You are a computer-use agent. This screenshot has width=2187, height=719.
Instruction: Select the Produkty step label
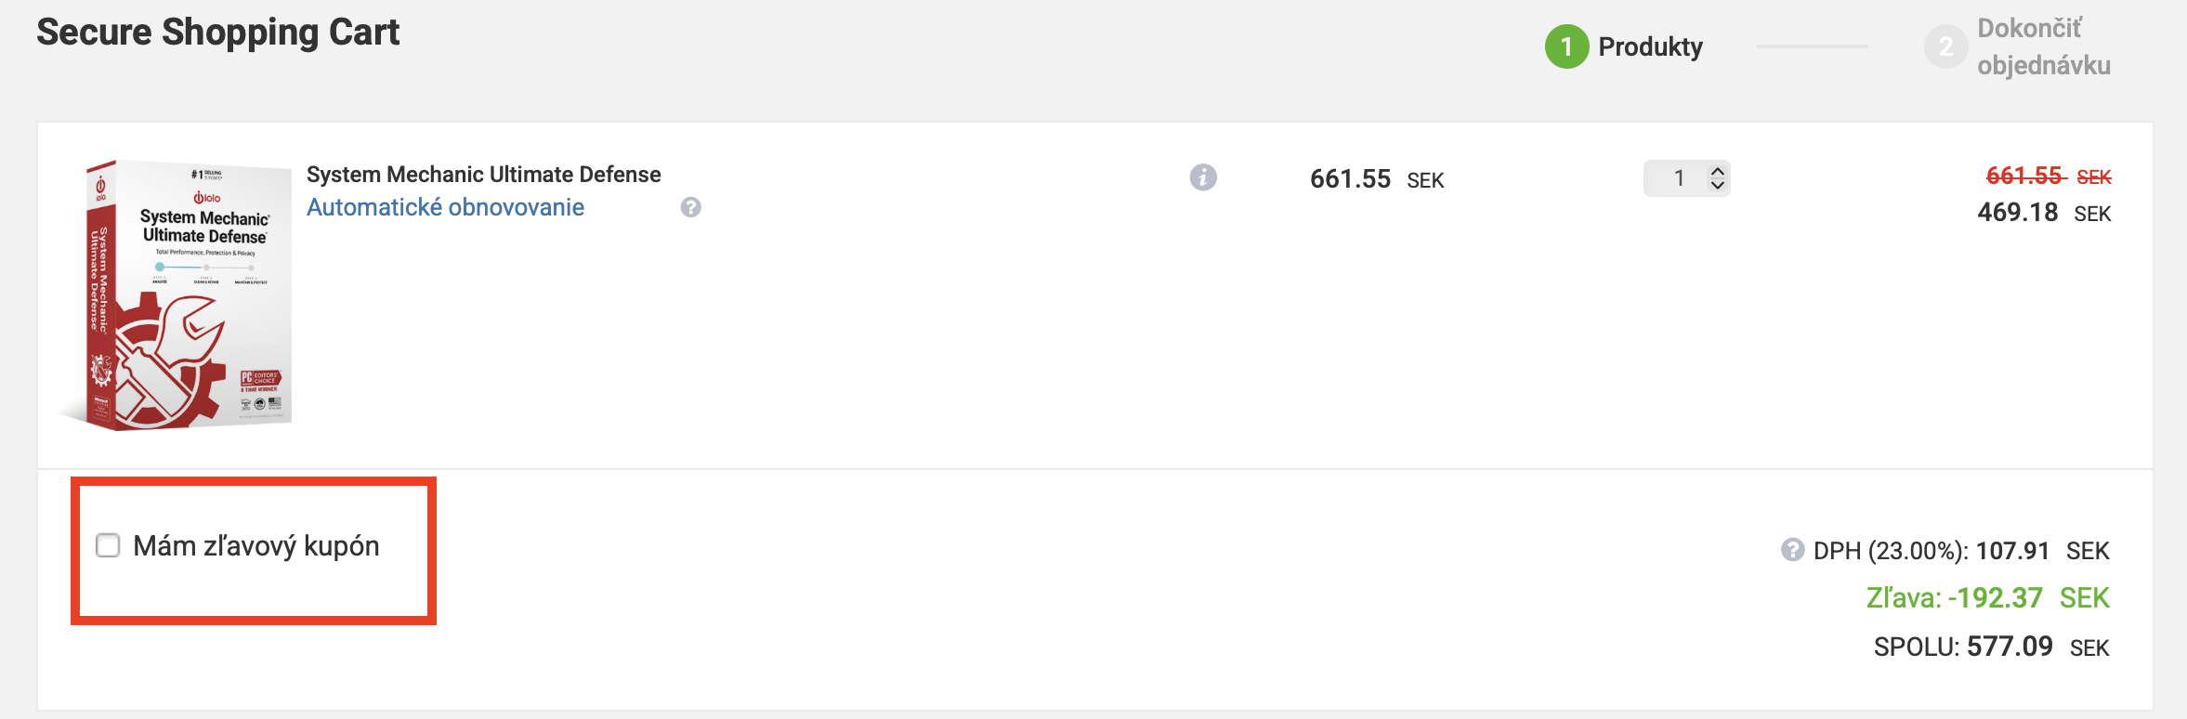point(1650,46)
